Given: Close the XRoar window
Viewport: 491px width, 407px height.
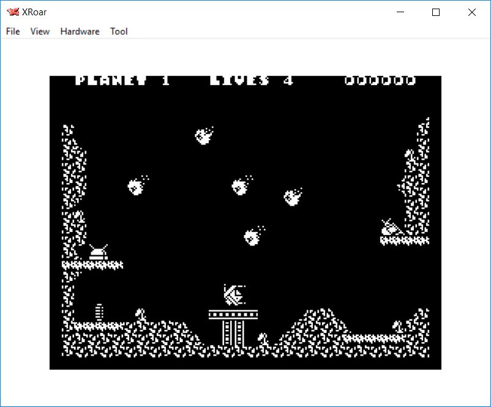Looking at the screenshot, I should [471, 12].
